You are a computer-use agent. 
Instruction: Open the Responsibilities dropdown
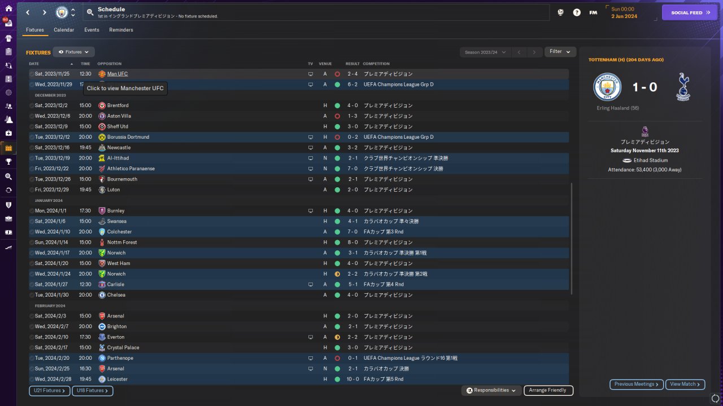[491, 390]
